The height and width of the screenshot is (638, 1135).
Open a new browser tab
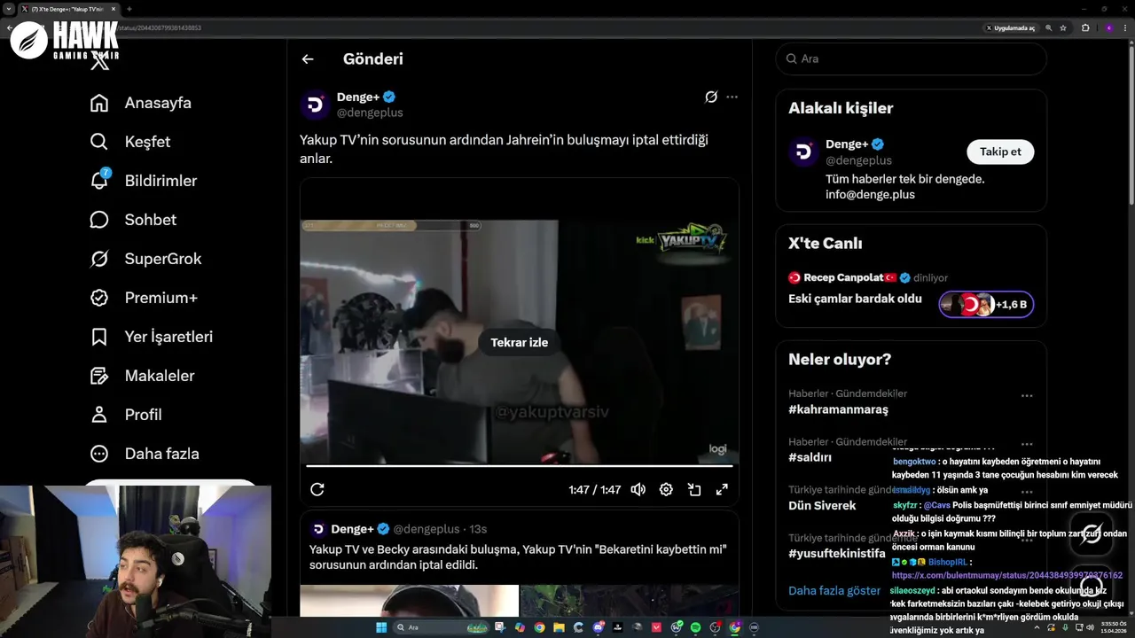coord(129,9)
